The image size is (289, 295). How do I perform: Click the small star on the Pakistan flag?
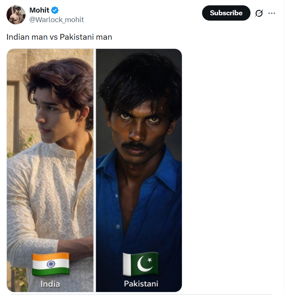[149, 260]
